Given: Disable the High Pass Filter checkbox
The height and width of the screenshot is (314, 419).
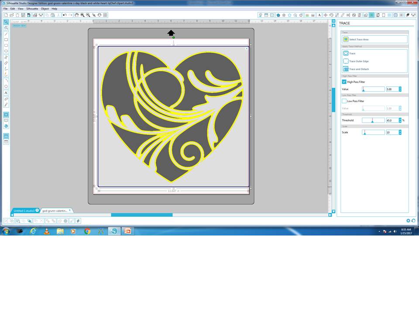Looking at the screenshot, I should coord(344,82).
